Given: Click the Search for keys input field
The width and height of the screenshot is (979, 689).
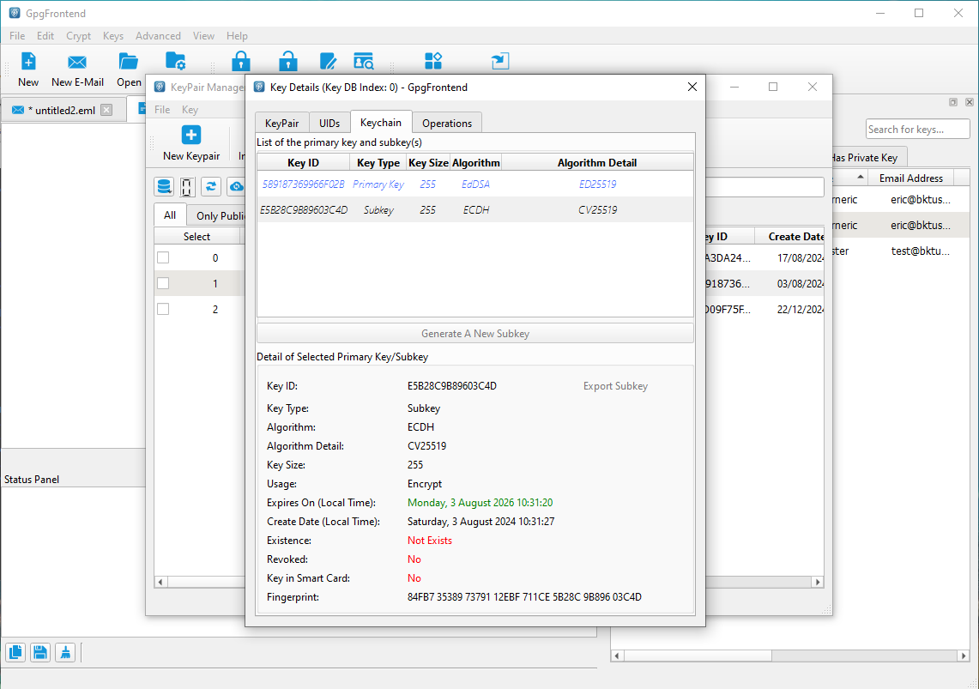Looking at the screenshot, I should point(917,130).
